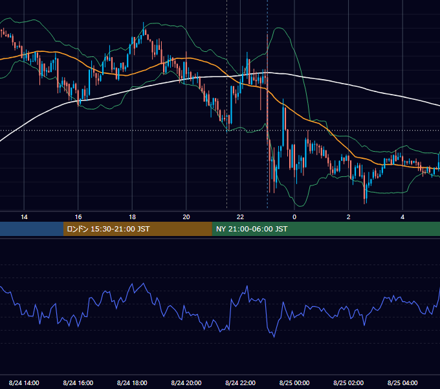Click the 22 hour label on price chart axis
Screen dimensions: 440x389
coord(240,217)
